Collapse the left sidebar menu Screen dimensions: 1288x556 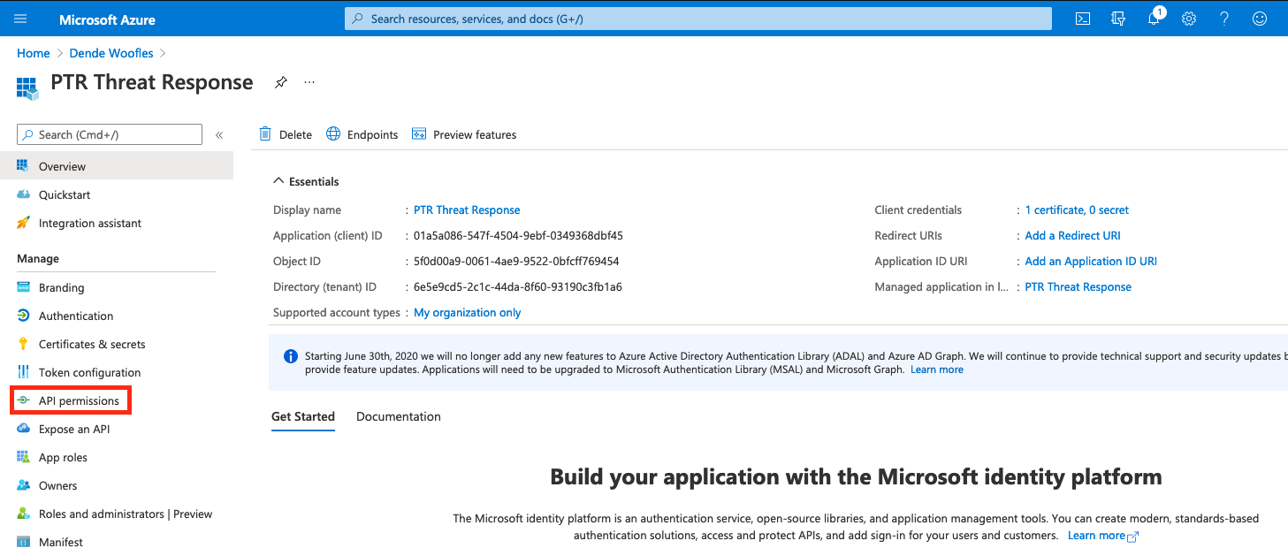tap(219, 135)
